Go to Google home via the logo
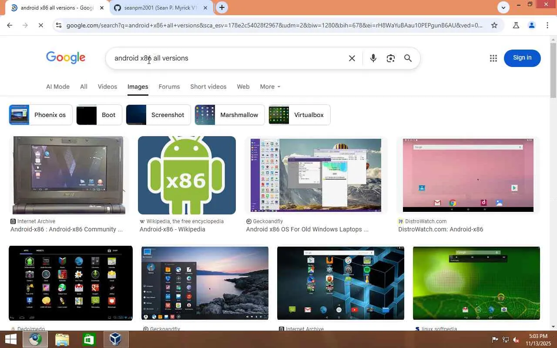The width and height of the screenshot is (557, 348). (66, 58)
